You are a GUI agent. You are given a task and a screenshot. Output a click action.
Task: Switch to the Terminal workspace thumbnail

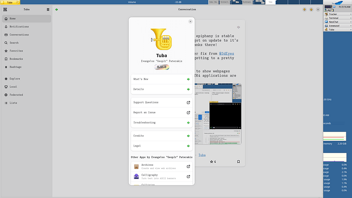click(x=224, y=2)
